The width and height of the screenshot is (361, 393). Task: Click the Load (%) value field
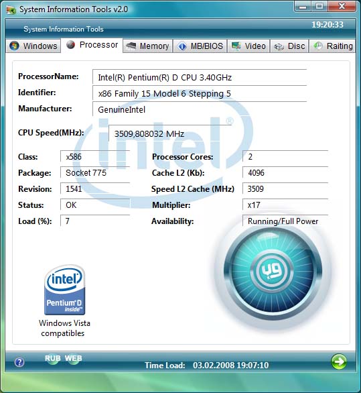point(95,221)
